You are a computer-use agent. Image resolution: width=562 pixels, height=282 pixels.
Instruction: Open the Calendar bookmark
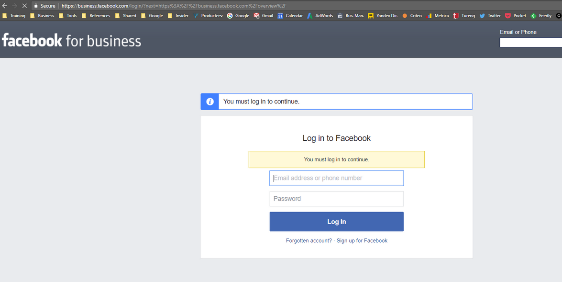[x=290, y=16]
